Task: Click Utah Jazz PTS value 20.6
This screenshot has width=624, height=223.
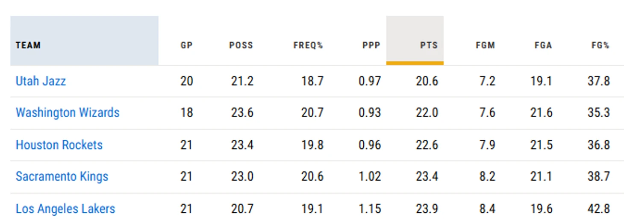Action: tap(427, 81)
